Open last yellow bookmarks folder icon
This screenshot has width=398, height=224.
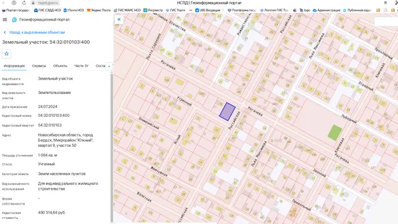click(x=393, y=10)
